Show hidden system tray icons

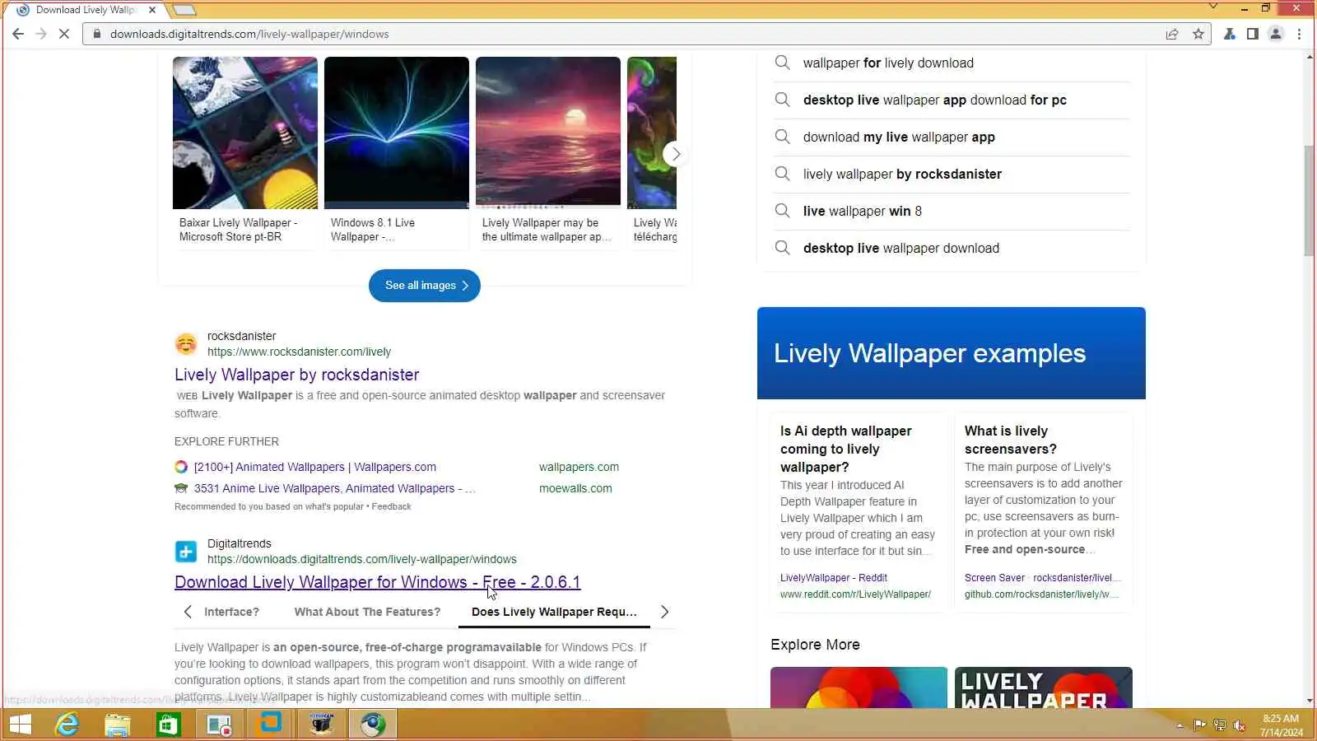tap(1180, 725)
